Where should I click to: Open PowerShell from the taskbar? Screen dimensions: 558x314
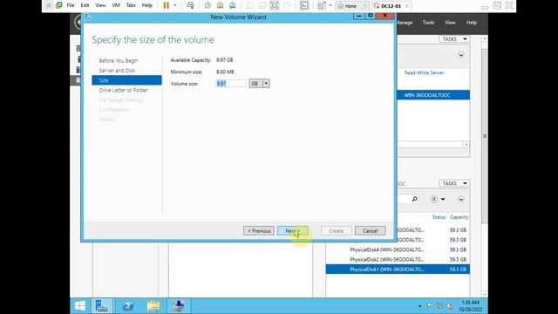pyautogui.click(x=128, y=306)
